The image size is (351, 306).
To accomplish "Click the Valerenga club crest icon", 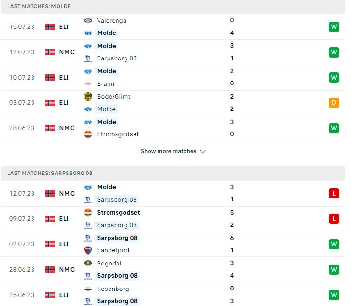I will tap(88, 21).
